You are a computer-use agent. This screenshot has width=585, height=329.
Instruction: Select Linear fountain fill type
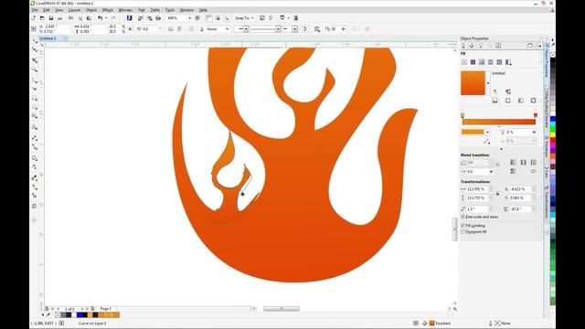tap(495, 101)
